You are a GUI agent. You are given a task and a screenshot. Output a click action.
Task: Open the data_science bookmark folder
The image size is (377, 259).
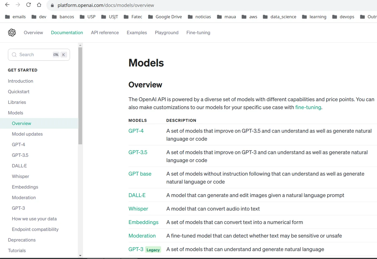[280, 17]
